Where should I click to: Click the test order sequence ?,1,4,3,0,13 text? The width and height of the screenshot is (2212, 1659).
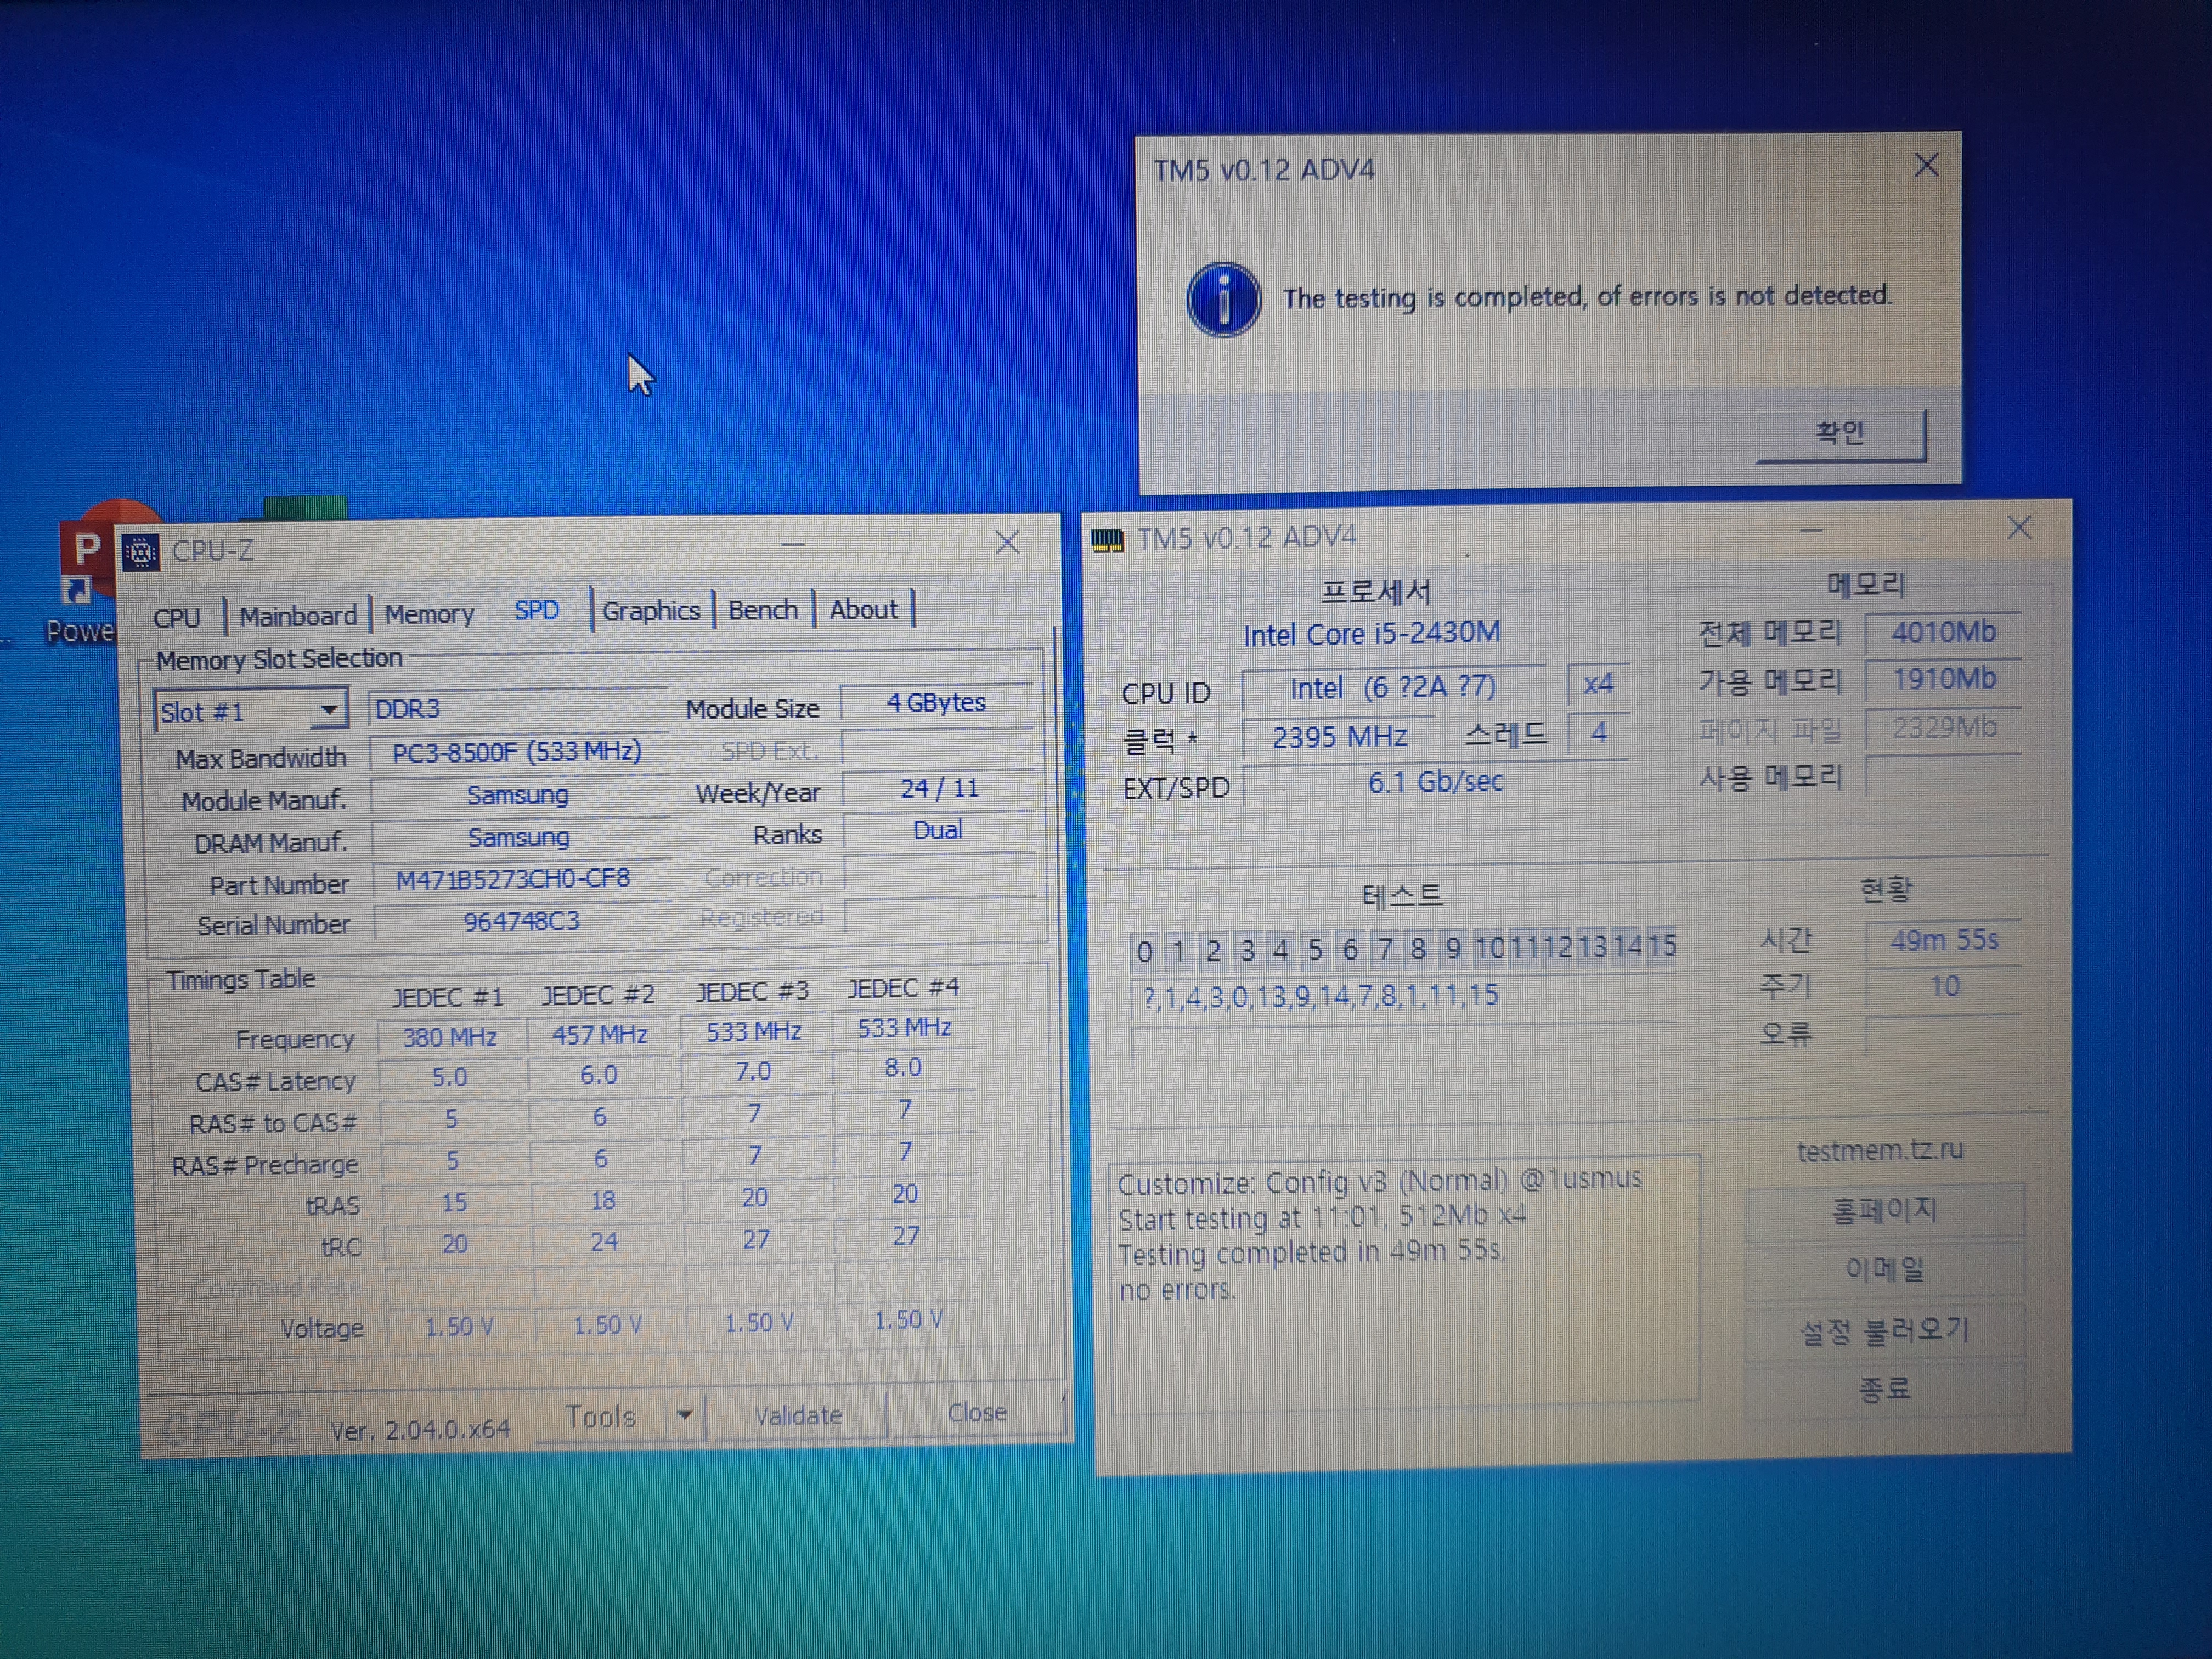[x=1320, y=996]
